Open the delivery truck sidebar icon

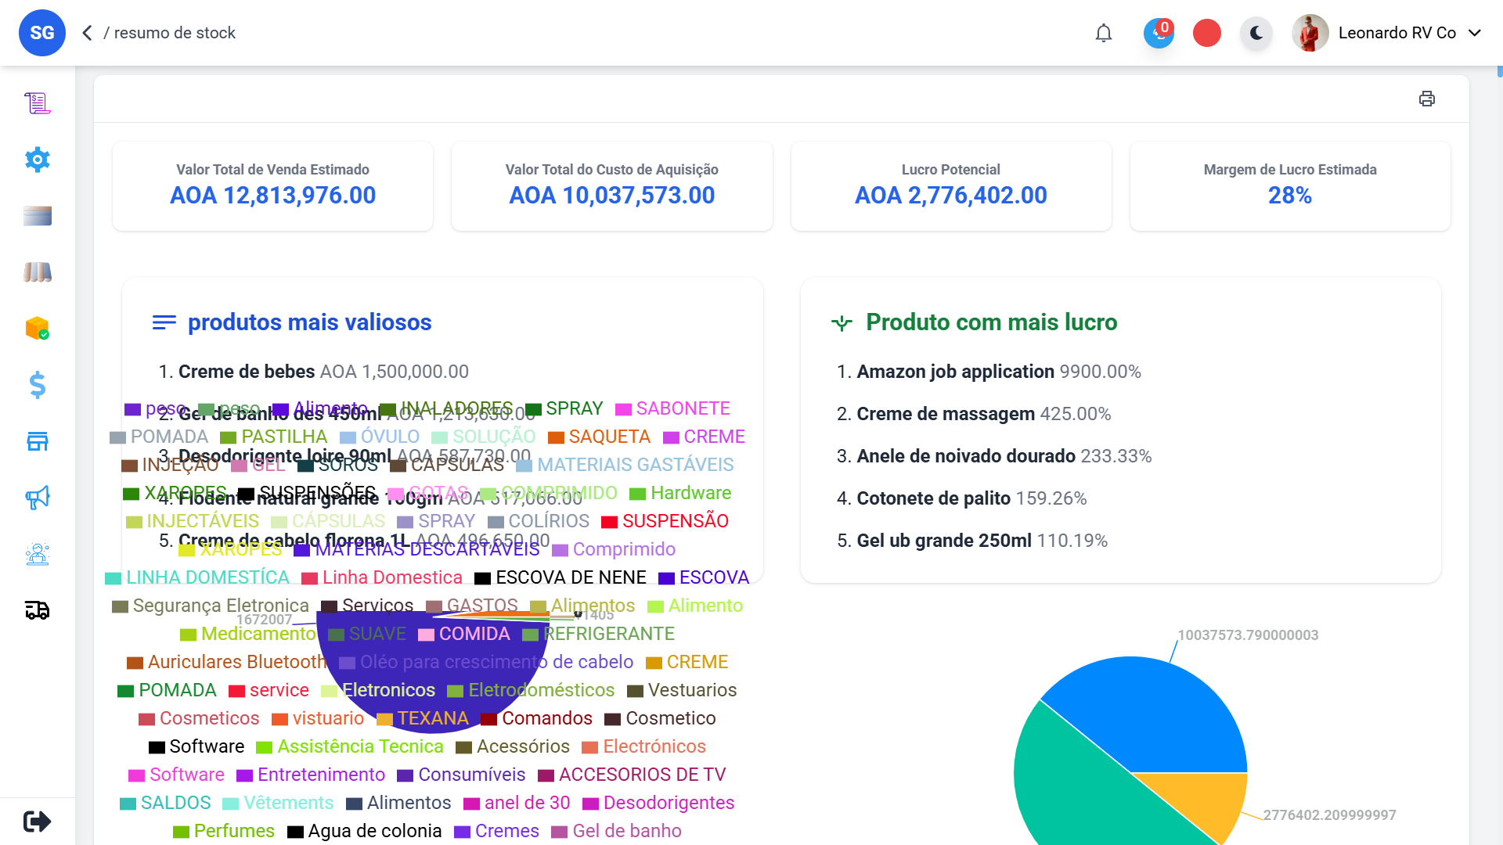click(38, 610)
